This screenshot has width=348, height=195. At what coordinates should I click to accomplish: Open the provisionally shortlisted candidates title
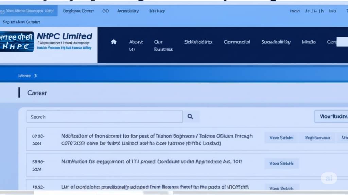click(x=155, y=187)
